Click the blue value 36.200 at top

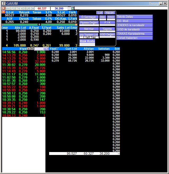[59, 8]
